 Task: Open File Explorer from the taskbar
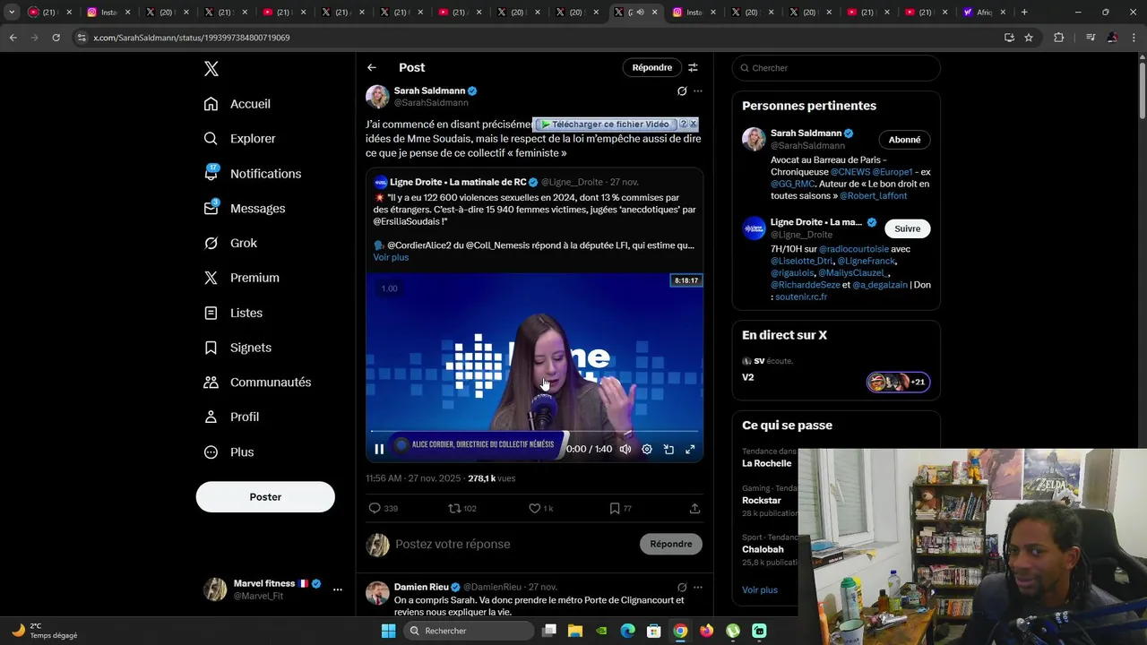coord(575,631)
